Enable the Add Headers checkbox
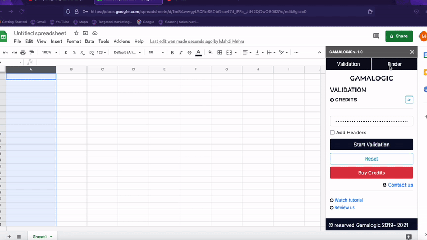This screenshot has height=240, width=427. pyautogui.click(x=332, y=132)
